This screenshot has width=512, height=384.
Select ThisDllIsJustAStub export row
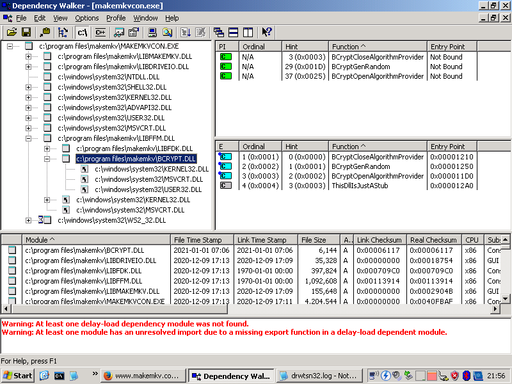click(x=346, y=186)
